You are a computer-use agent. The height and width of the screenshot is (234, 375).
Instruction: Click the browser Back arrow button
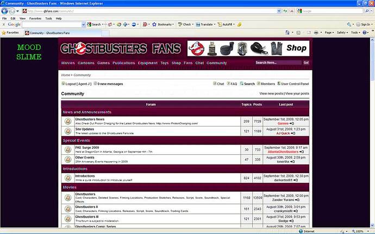(4, 11)
